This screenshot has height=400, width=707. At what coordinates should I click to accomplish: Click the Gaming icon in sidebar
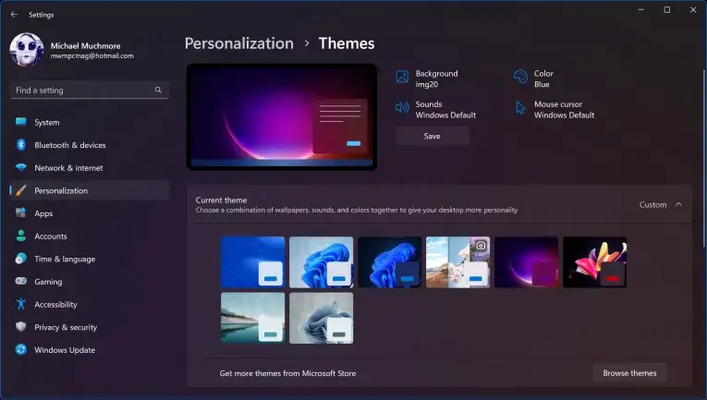[20, 282]
